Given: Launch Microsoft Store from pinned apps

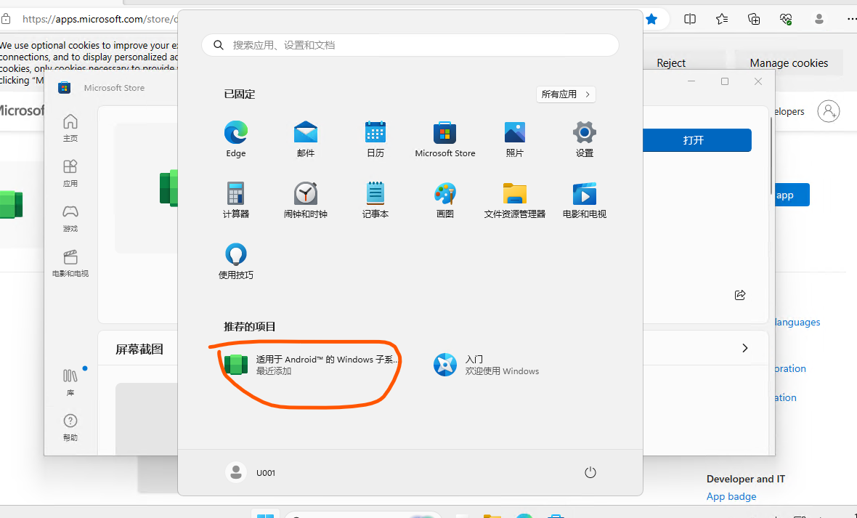Looking at the screenshot, I should [445, 139].
